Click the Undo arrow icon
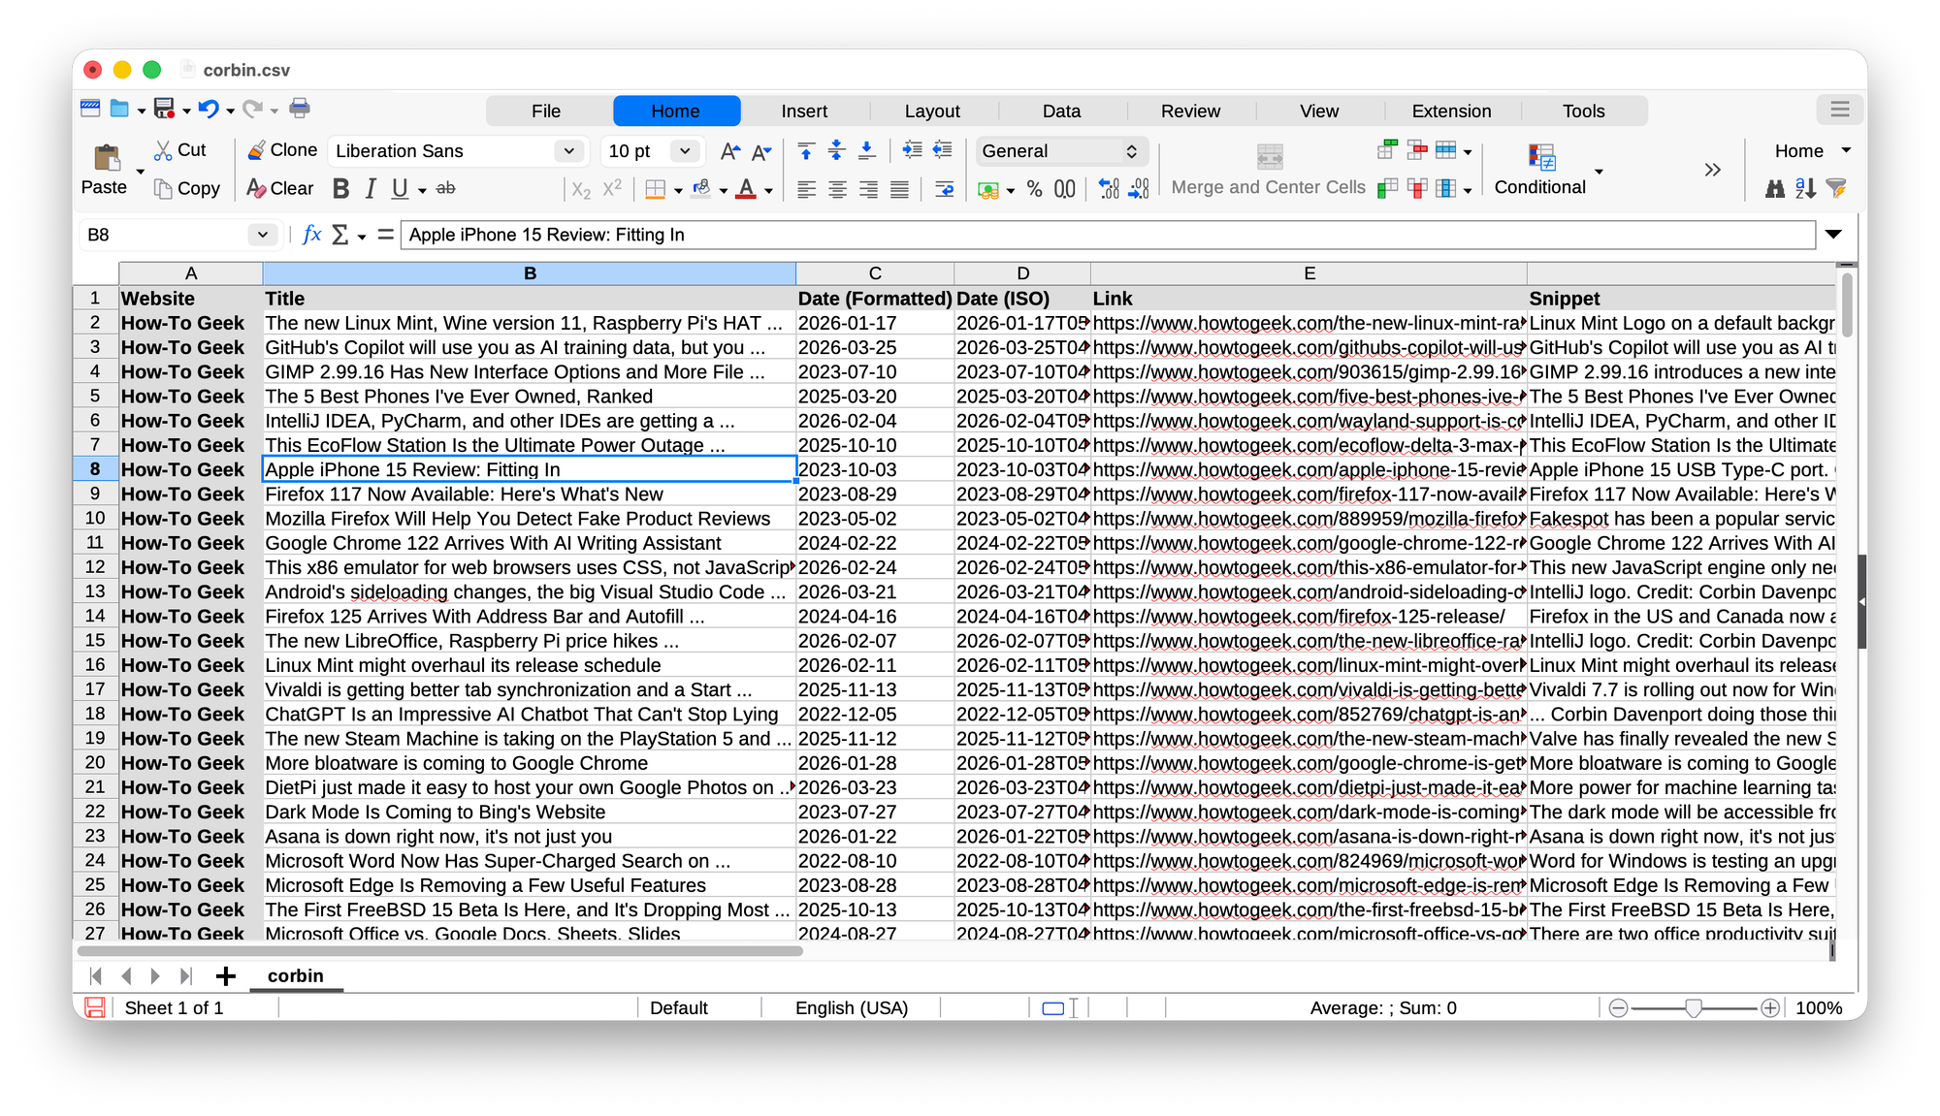The height and width of the screenshot is (1116, 1940). pyautogui.click(x=208, y=109)
